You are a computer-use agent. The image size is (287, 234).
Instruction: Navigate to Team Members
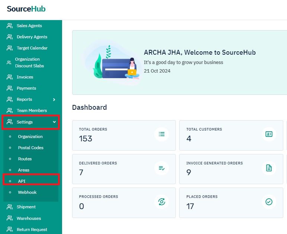pos(32,110)
